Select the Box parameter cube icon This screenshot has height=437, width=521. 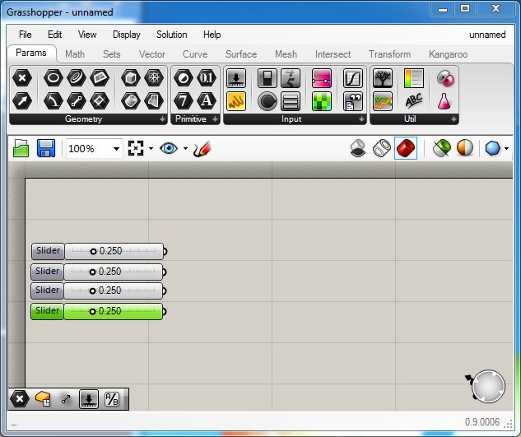click(131, 78)
